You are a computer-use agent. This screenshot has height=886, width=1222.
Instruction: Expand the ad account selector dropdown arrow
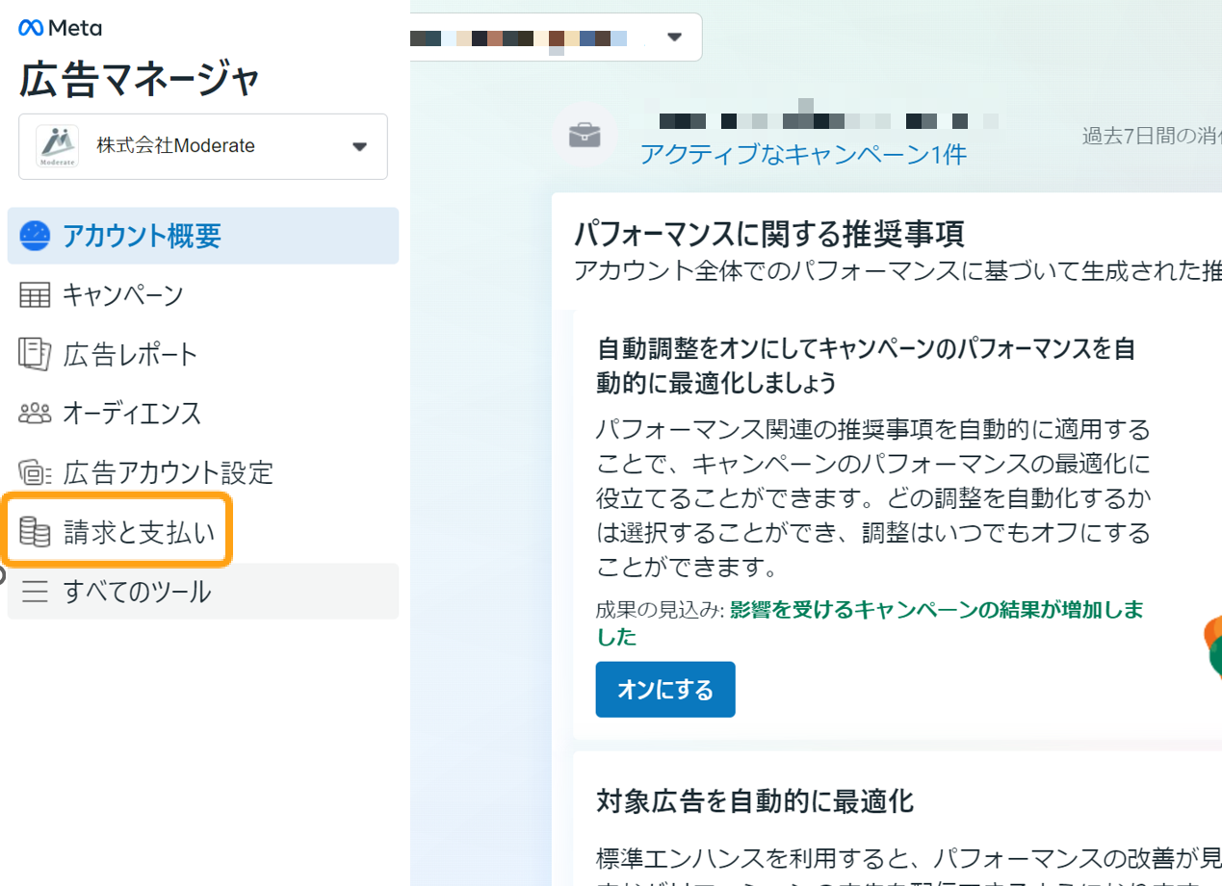[675, 37]
